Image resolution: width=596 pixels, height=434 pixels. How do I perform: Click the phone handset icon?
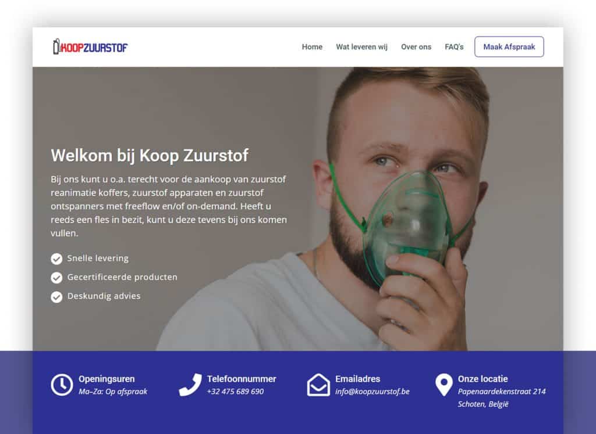[x=190, y=385]
